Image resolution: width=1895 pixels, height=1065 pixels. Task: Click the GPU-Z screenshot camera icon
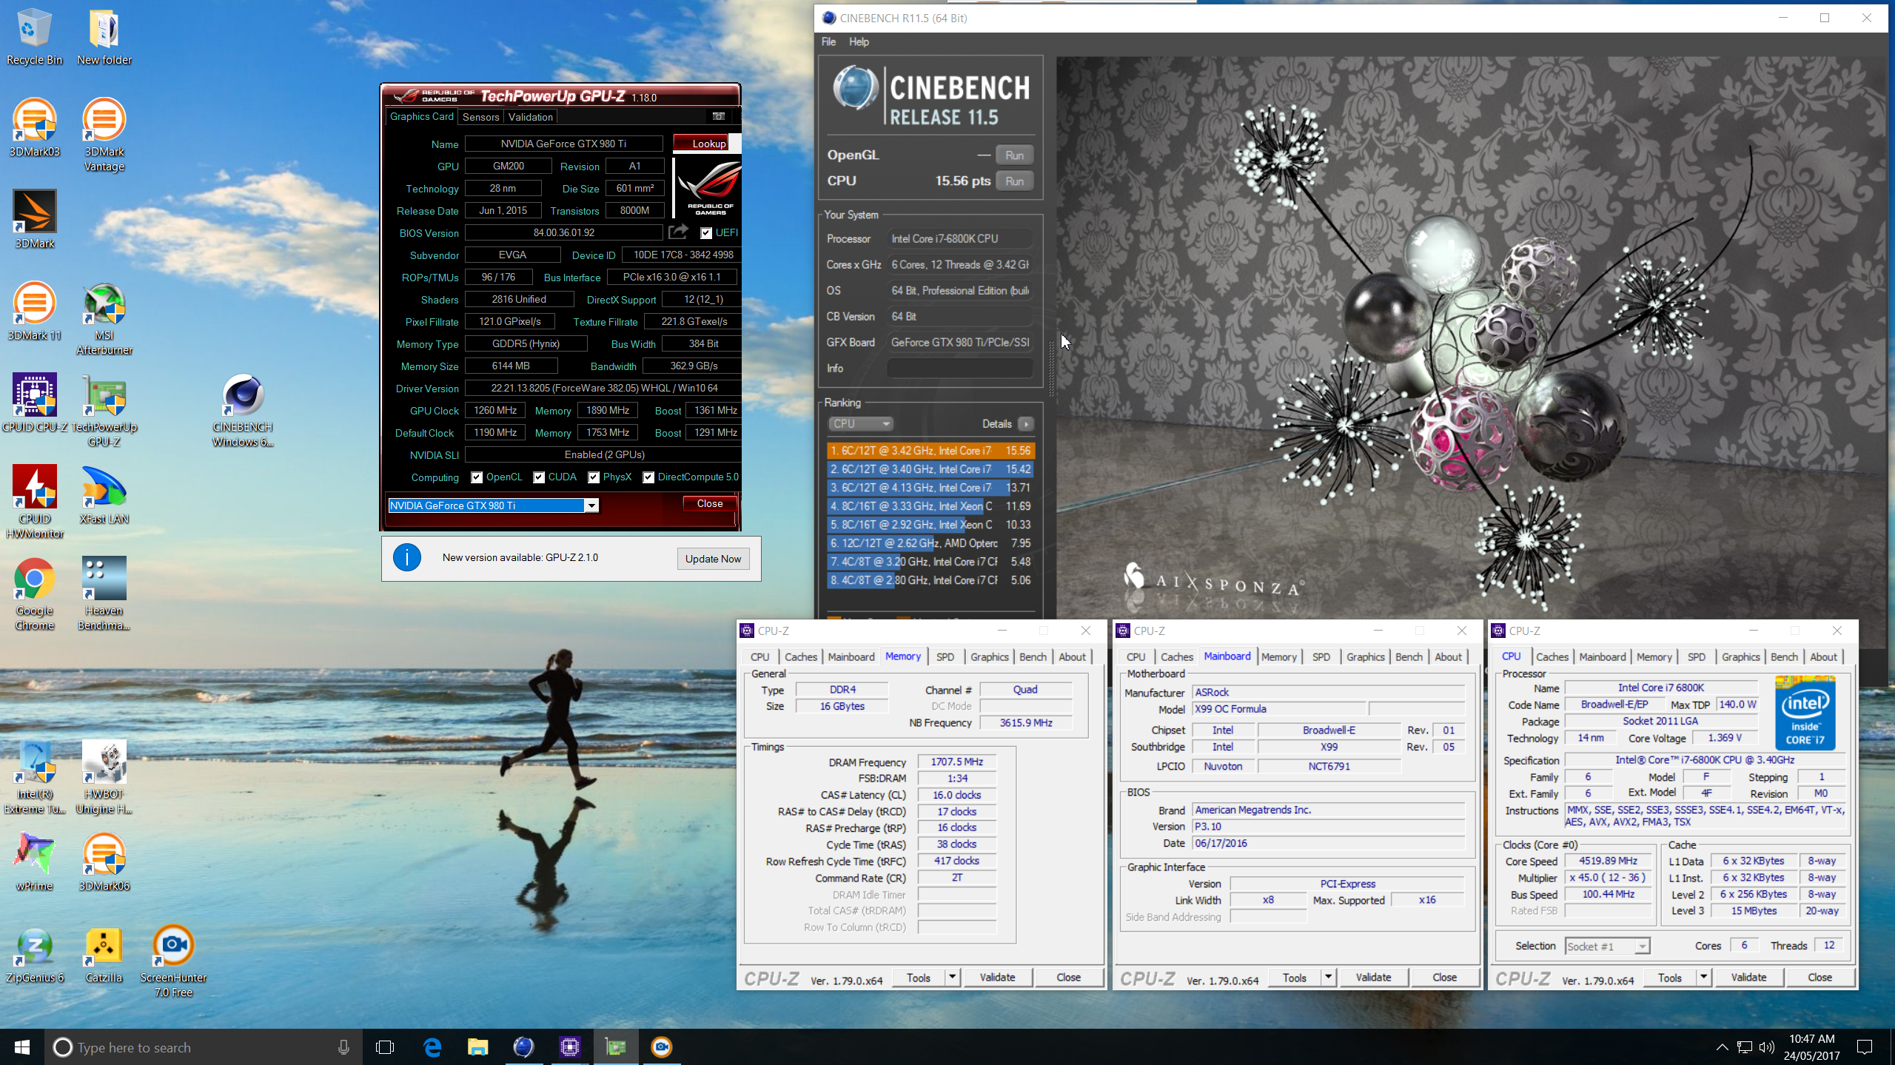718,116
